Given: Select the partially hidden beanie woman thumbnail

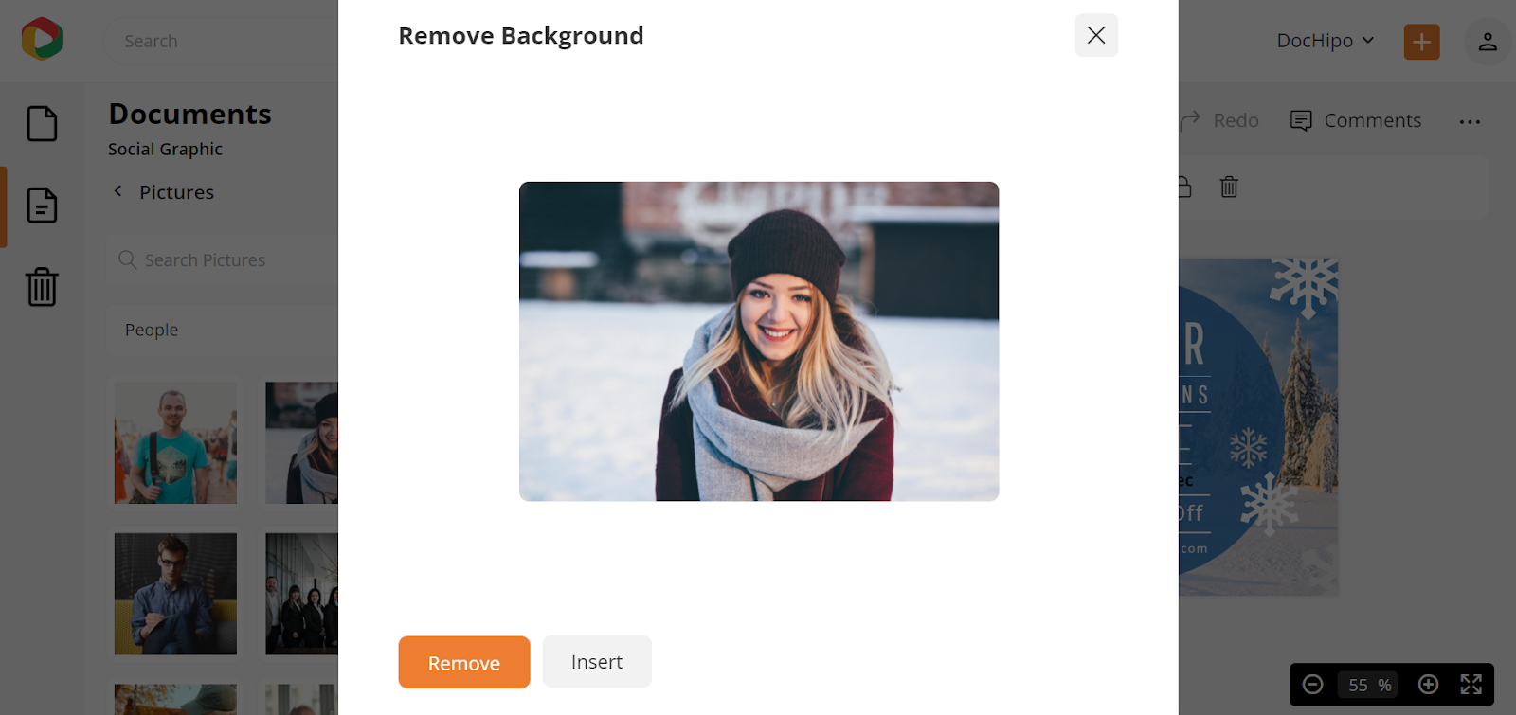Looking at the screenshot, I should pos(301,442).
